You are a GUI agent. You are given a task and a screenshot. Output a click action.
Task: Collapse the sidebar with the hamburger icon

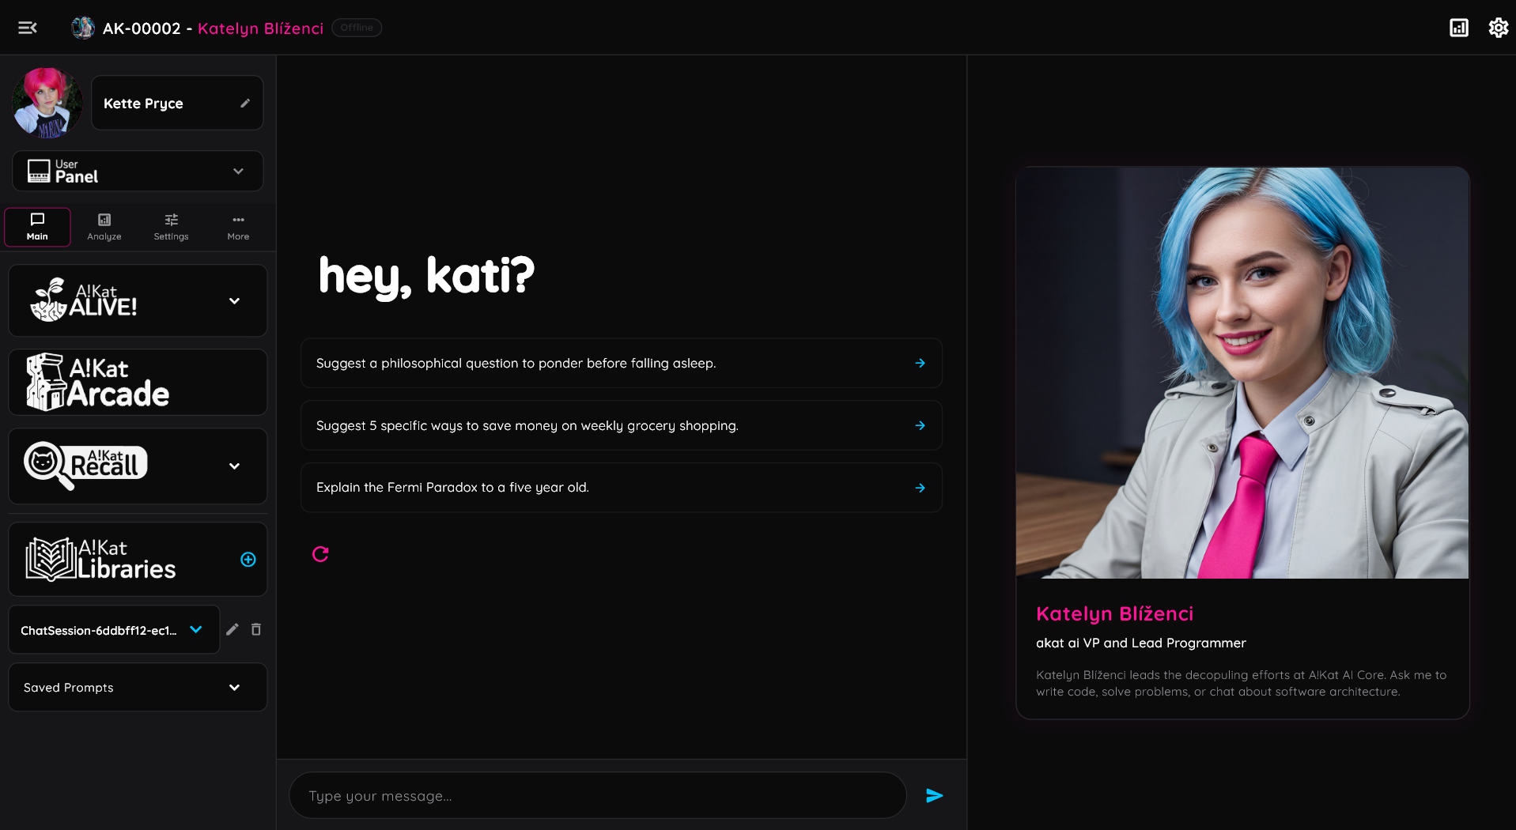28,28
